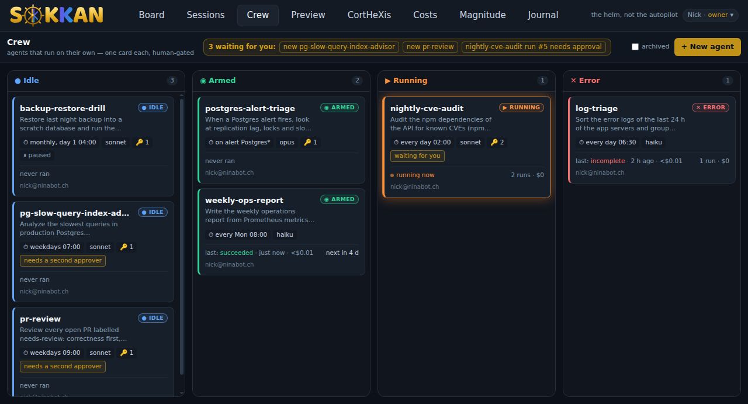Click the every Mon 08:00 schedule chip

tap(237, 234)
